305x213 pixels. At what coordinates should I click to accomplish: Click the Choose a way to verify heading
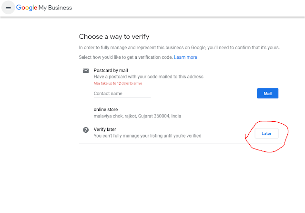(x=117, y=36)
